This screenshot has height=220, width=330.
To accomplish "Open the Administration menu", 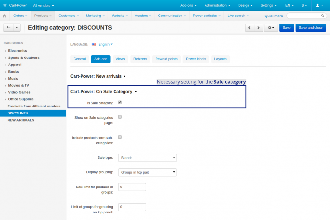I will pyautogui.click(x=217, y=5).
